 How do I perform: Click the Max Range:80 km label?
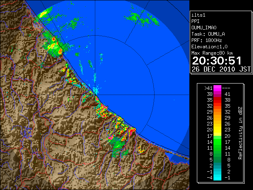pyautogui.click(x=212, y=53)
